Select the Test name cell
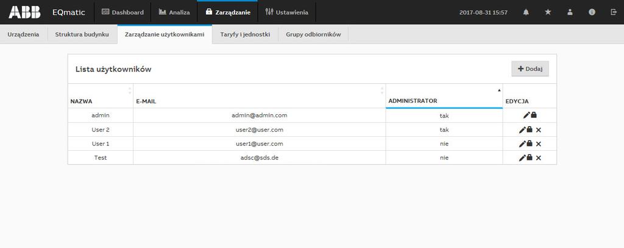 pyautogui.click(x=101, y=157)
